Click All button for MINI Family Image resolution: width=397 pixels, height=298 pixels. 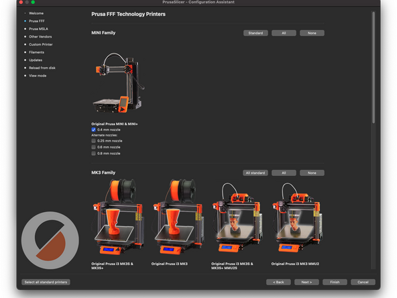pos(284,33)
